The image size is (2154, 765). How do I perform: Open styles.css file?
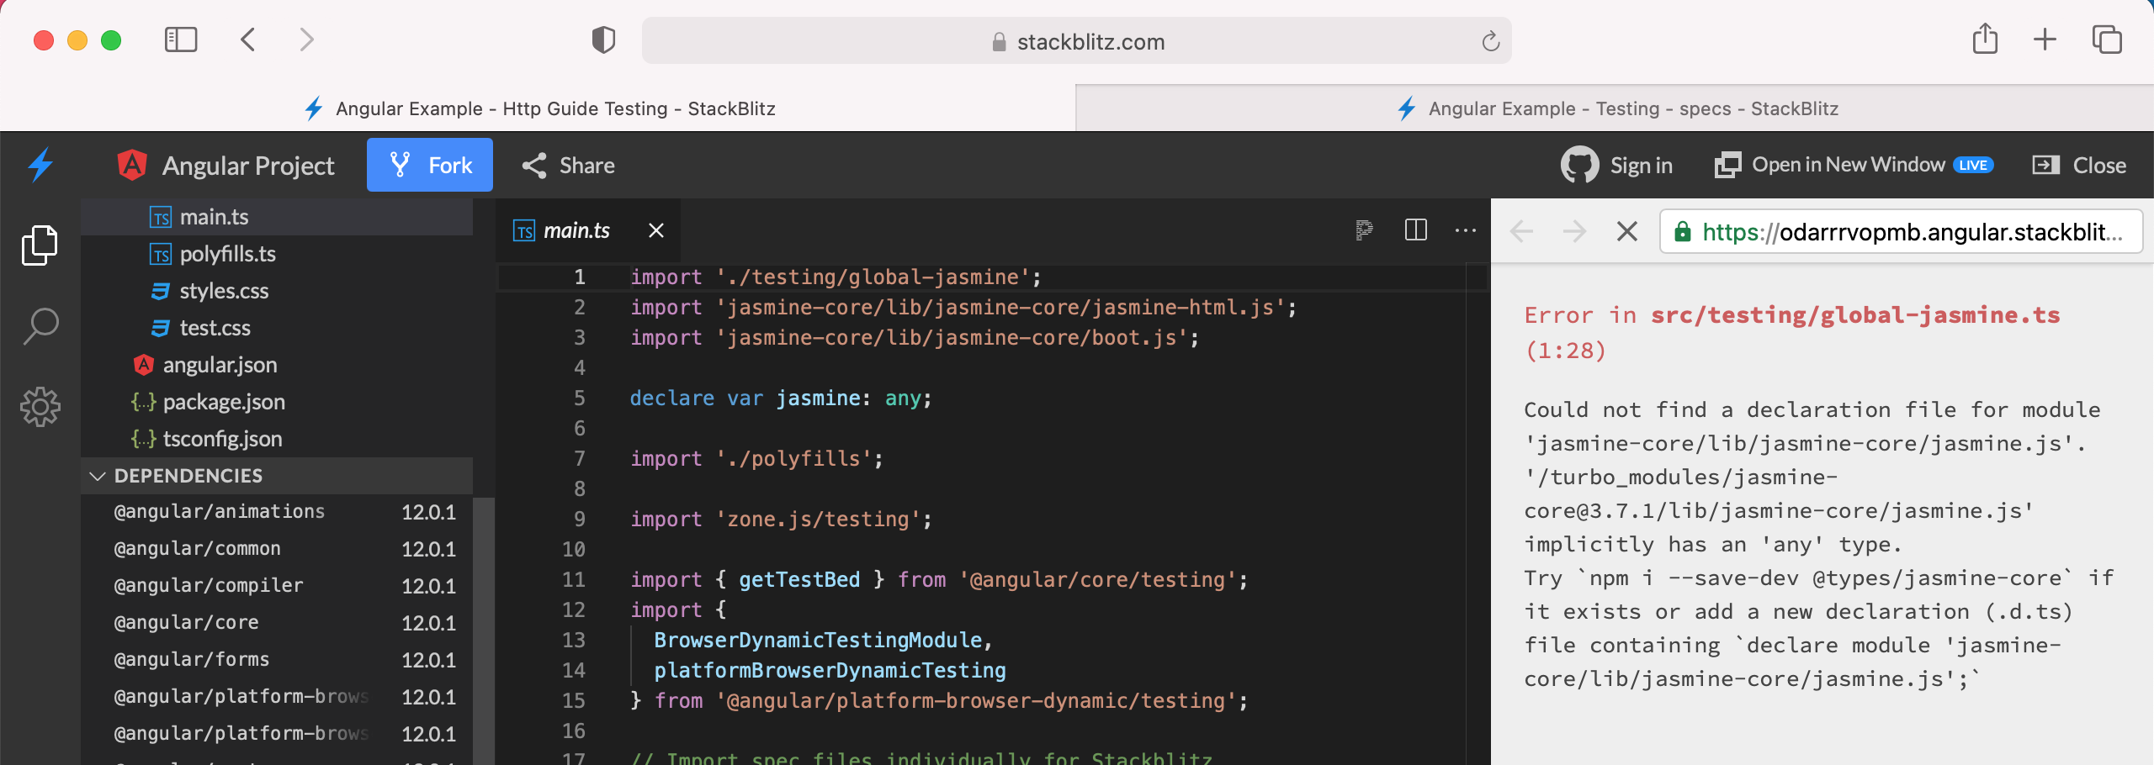click(277, 291)
